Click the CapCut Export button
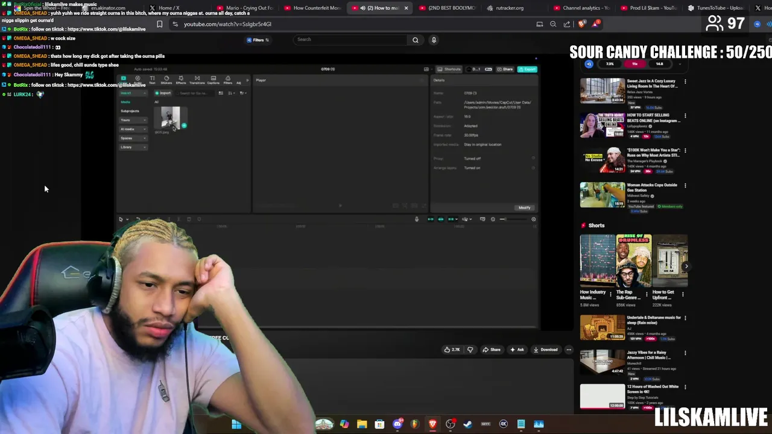 point(527,69)
